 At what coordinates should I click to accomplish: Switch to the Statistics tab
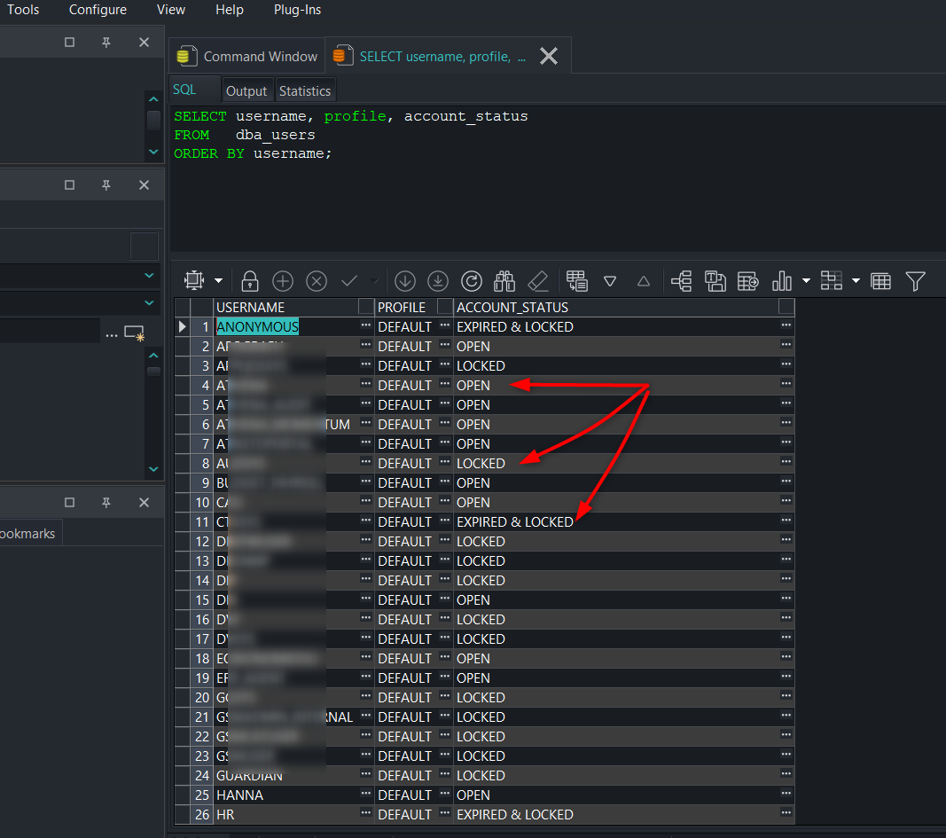[305, 91]
